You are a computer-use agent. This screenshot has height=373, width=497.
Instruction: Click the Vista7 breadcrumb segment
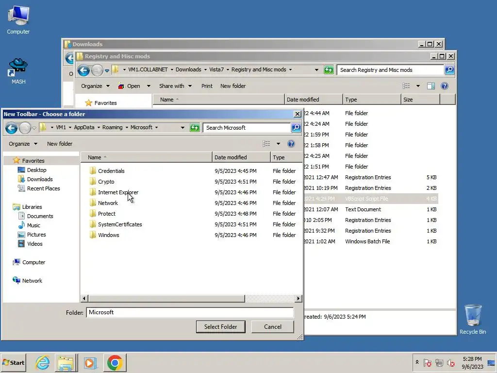(x=216, y=69)
